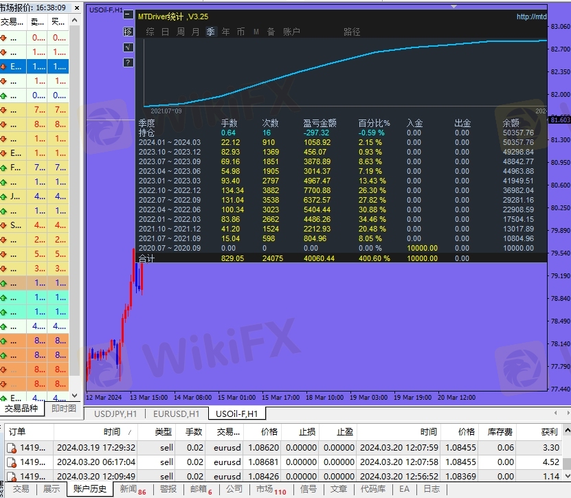This screenshot has height=498, width=571.
Task: Sort history by the 订单 order column
Action: (x=17, y=431)
